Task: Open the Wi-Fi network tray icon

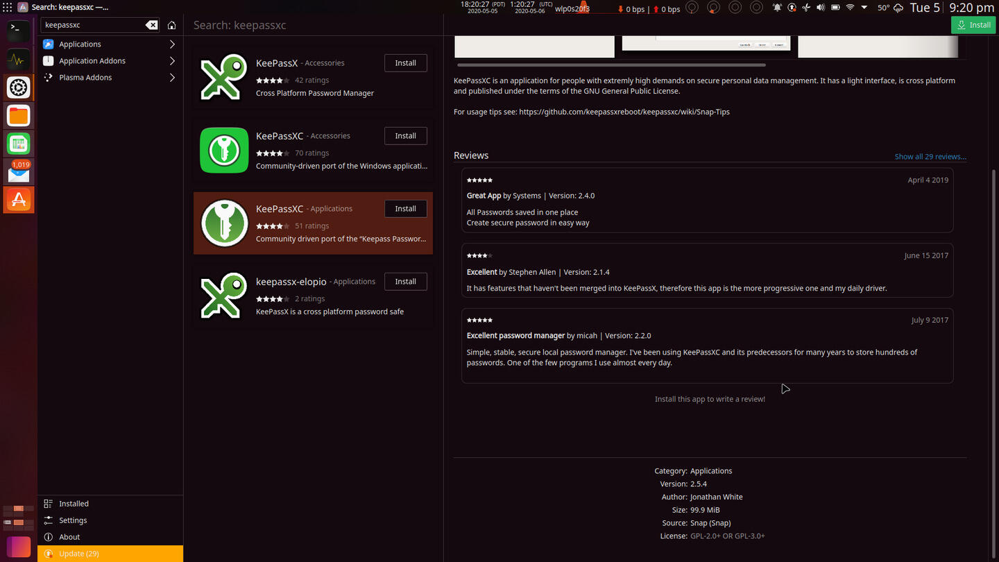Action: click(x=850, y=8)
